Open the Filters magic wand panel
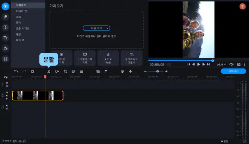This screenshot has height=144, width=249. 5,17
